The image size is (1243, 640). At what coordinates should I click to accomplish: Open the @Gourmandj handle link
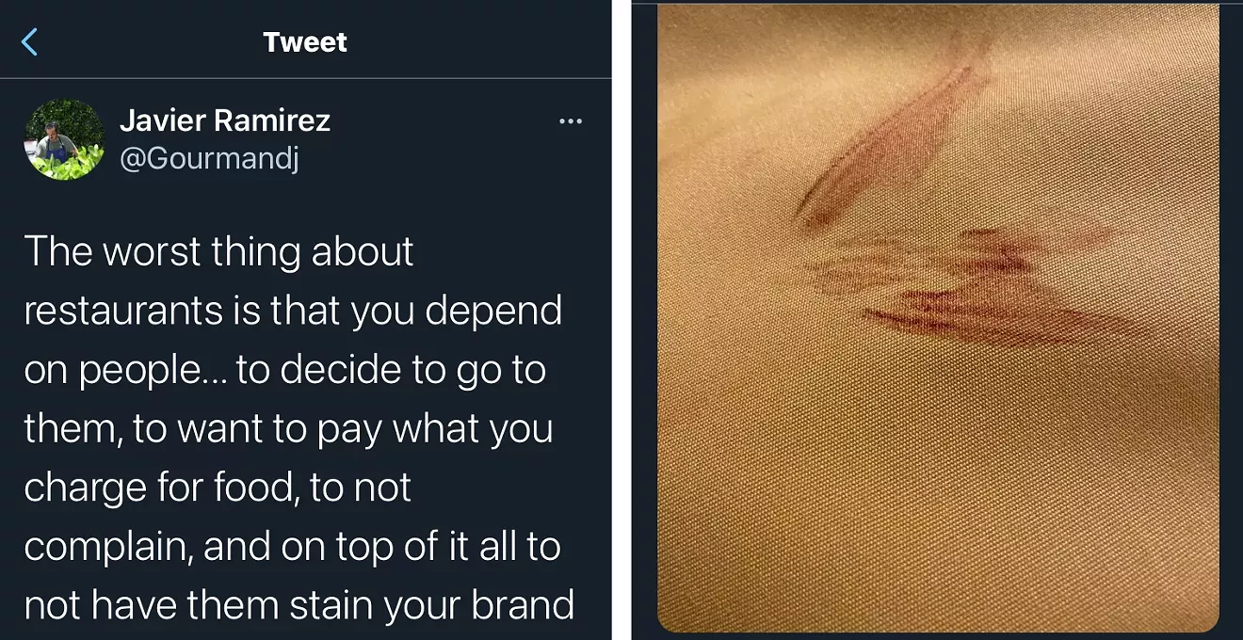(x=209, y=159)
